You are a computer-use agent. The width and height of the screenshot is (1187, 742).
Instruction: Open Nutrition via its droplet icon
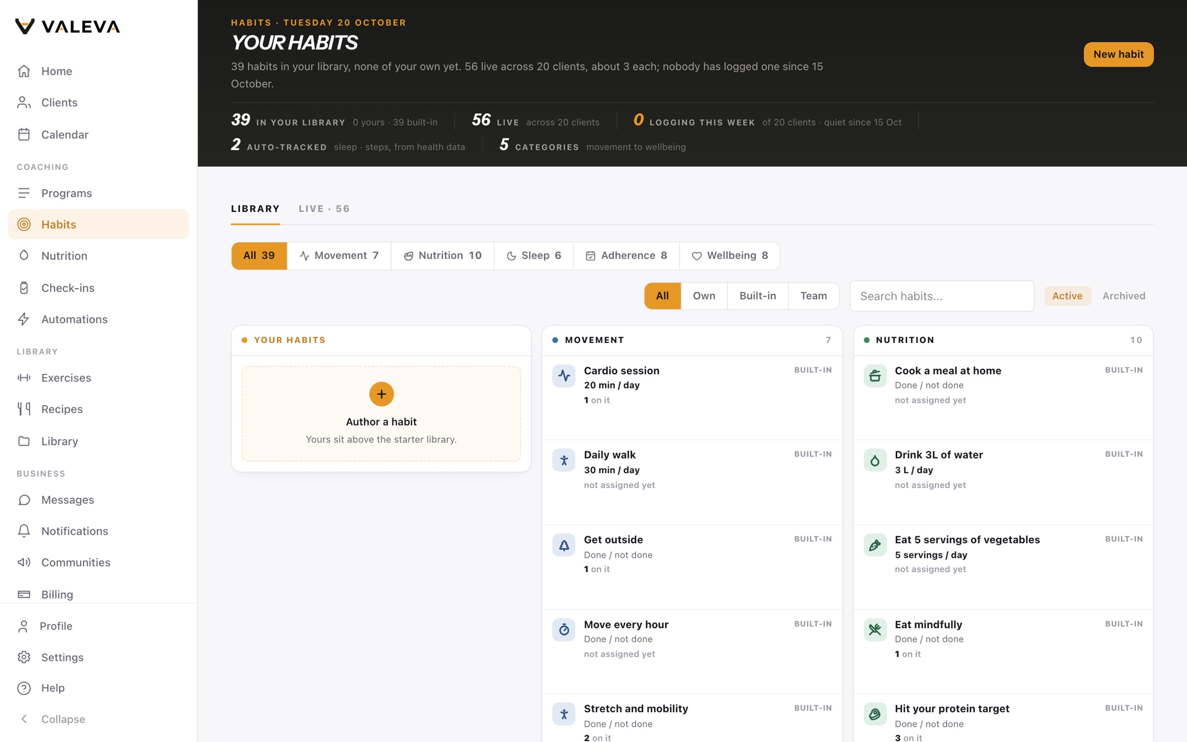pos(24,256)
